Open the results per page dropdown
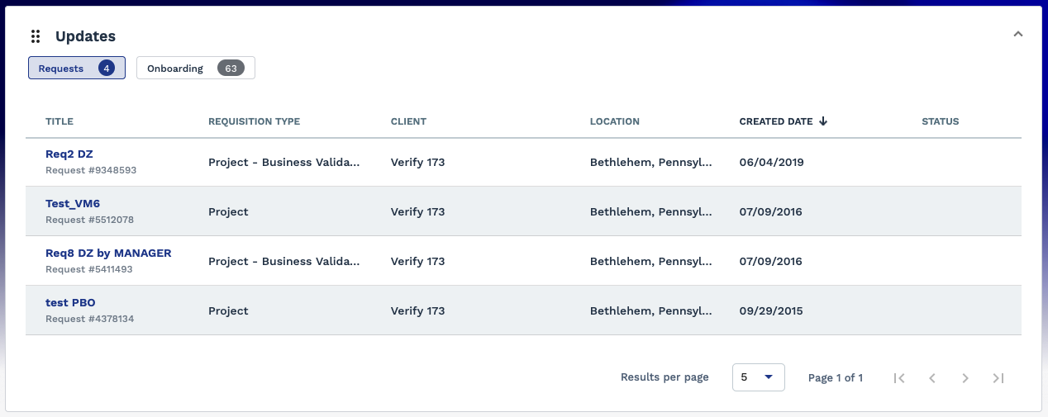 coord(758,377)
